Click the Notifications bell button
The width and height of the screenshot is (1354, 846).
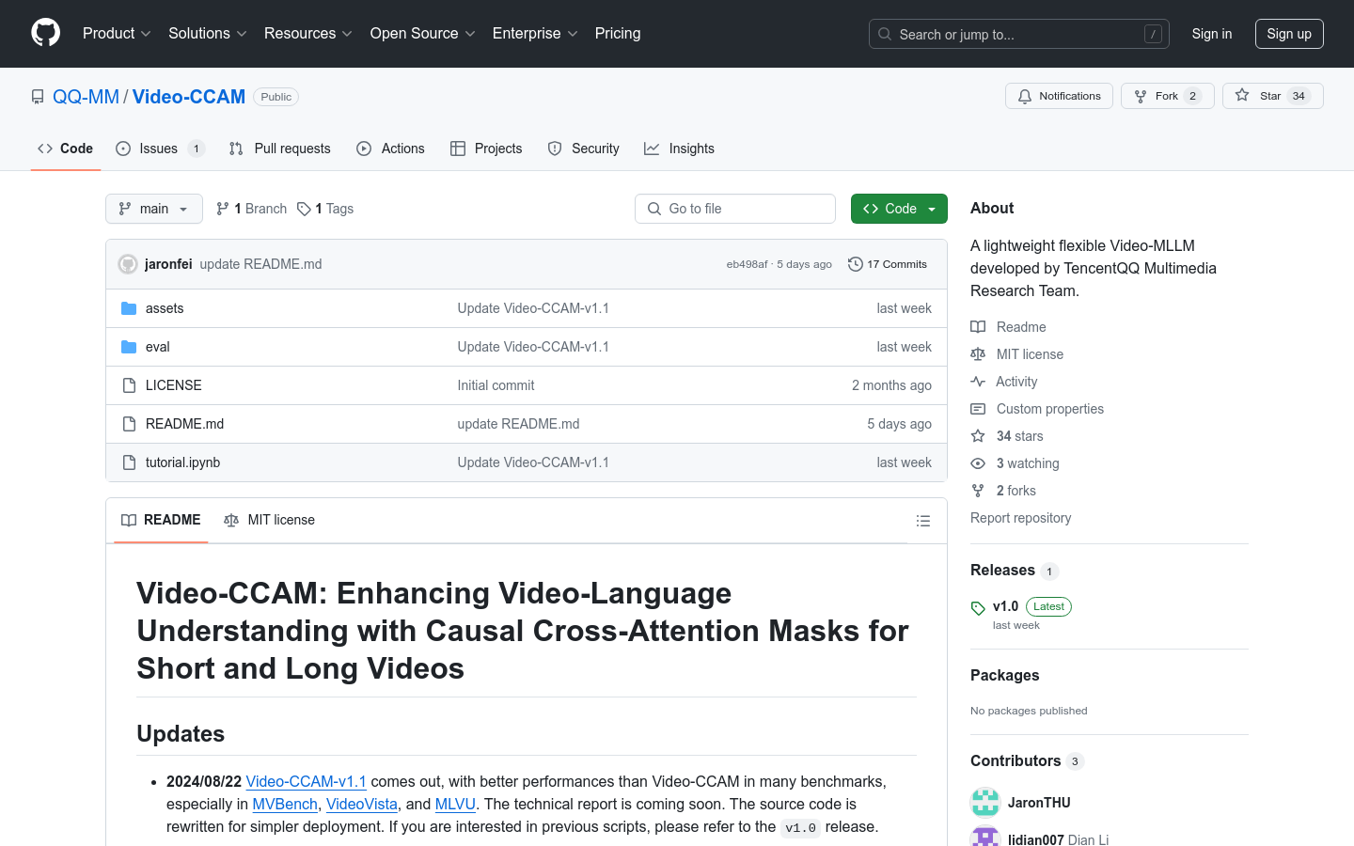click(1059, 96)
